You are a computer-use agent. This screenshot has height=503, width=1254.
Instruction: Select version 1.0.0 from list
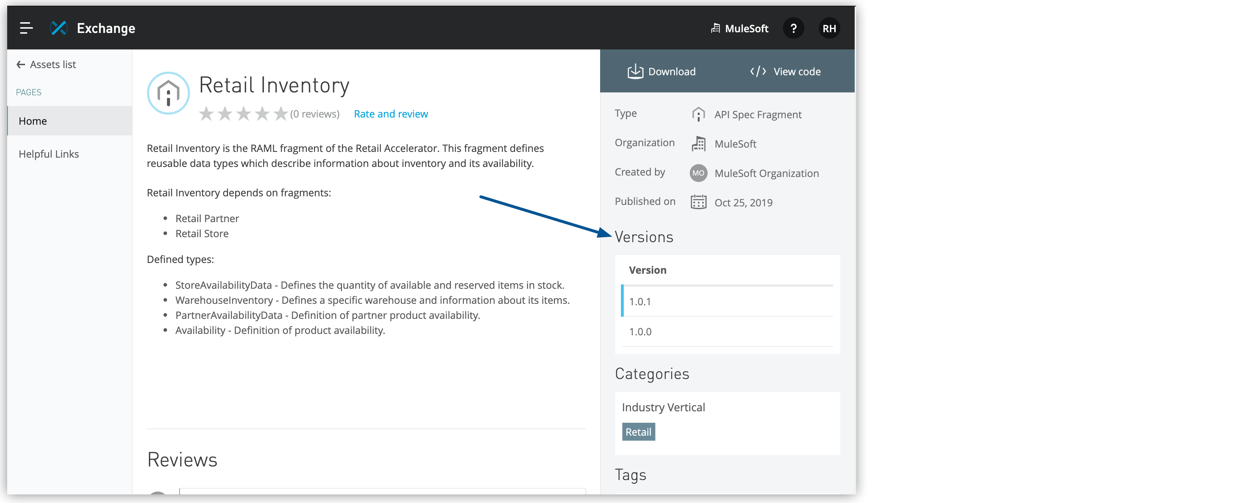pos(641,331)
